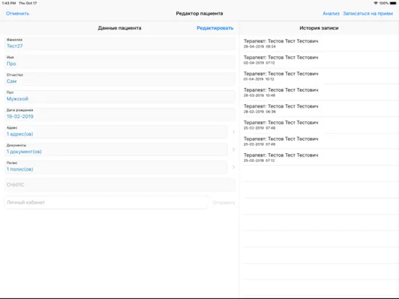Tap the greyed Отправить button
Screen dimensions: 399x299
223,203
